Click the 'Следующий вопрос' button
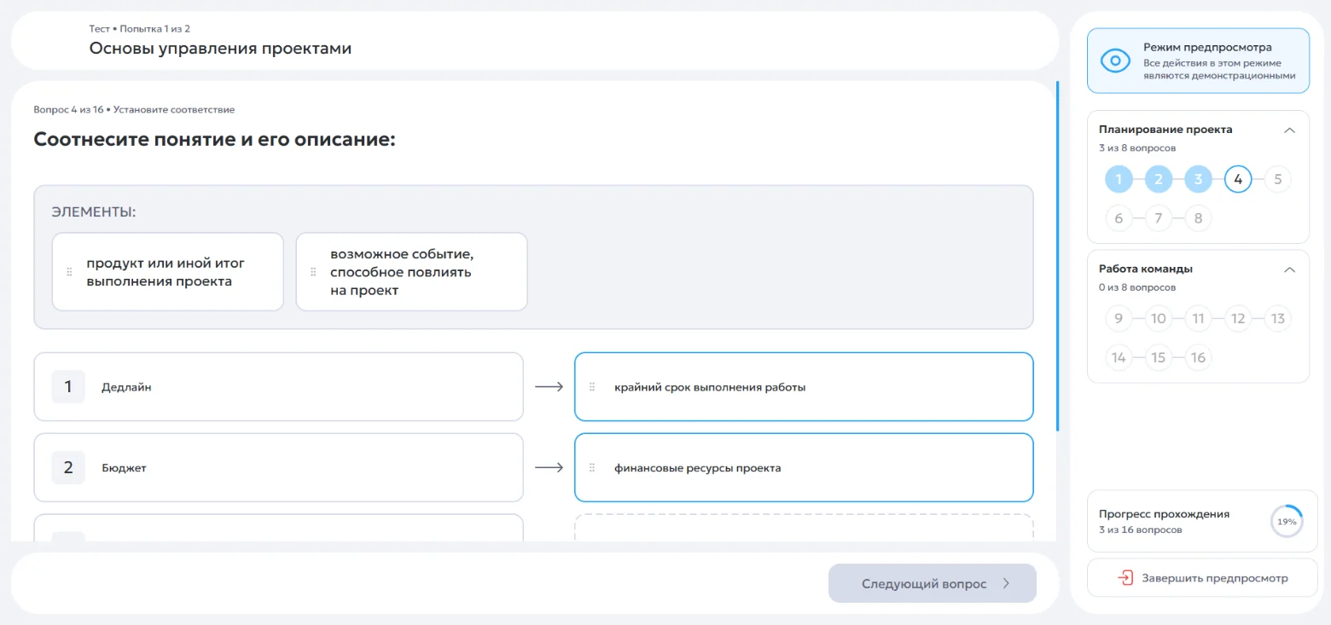1331x625 pixels. coord(932,584)
